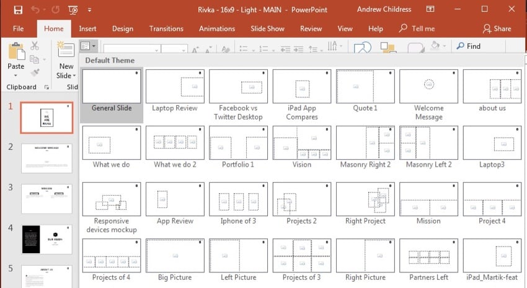527x288 pixels.
Task: Choose the Portfolio 1 layout
Action: 238,147
